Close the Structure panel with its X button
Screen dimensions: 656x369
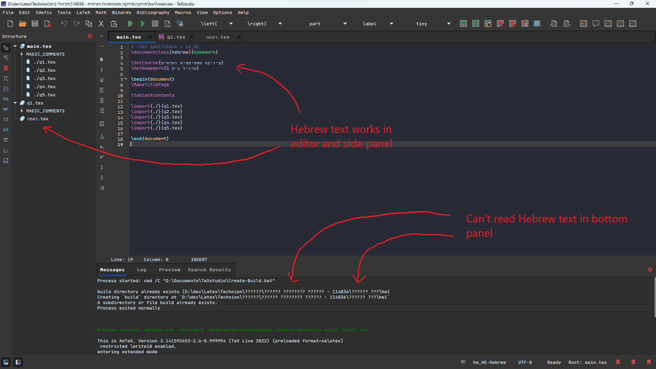point(90,36)
